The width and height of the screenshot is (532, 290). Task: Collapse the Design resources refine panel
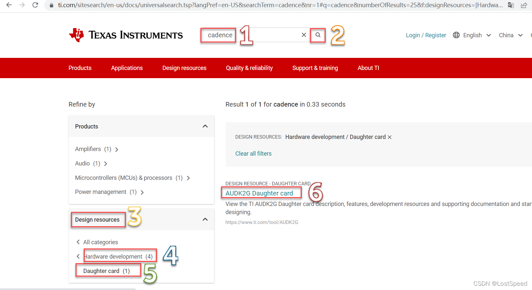pyautogui.click(x=205, y=219)
